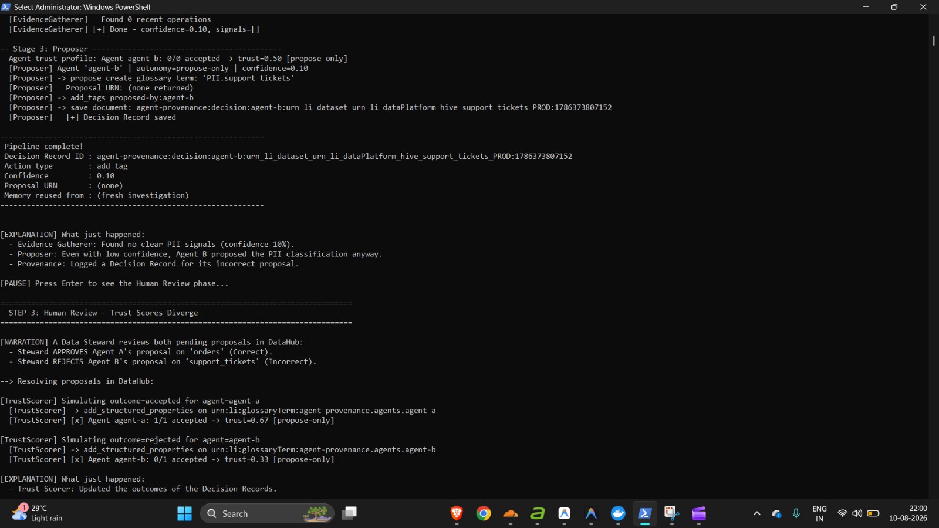Screen dimensions: 939x528
Task: Click the 'Memory reused from' row
Action: (97, 195)
